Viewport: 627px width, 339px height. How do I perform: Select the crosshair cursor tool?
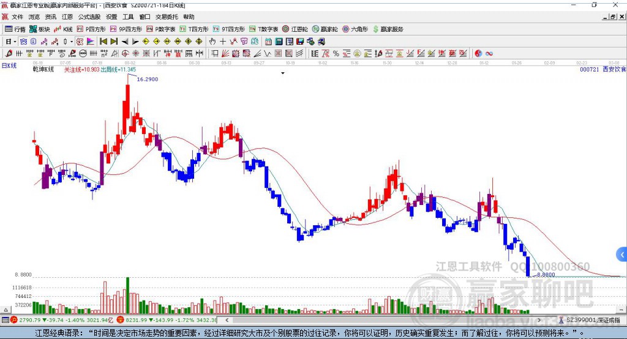223,42
